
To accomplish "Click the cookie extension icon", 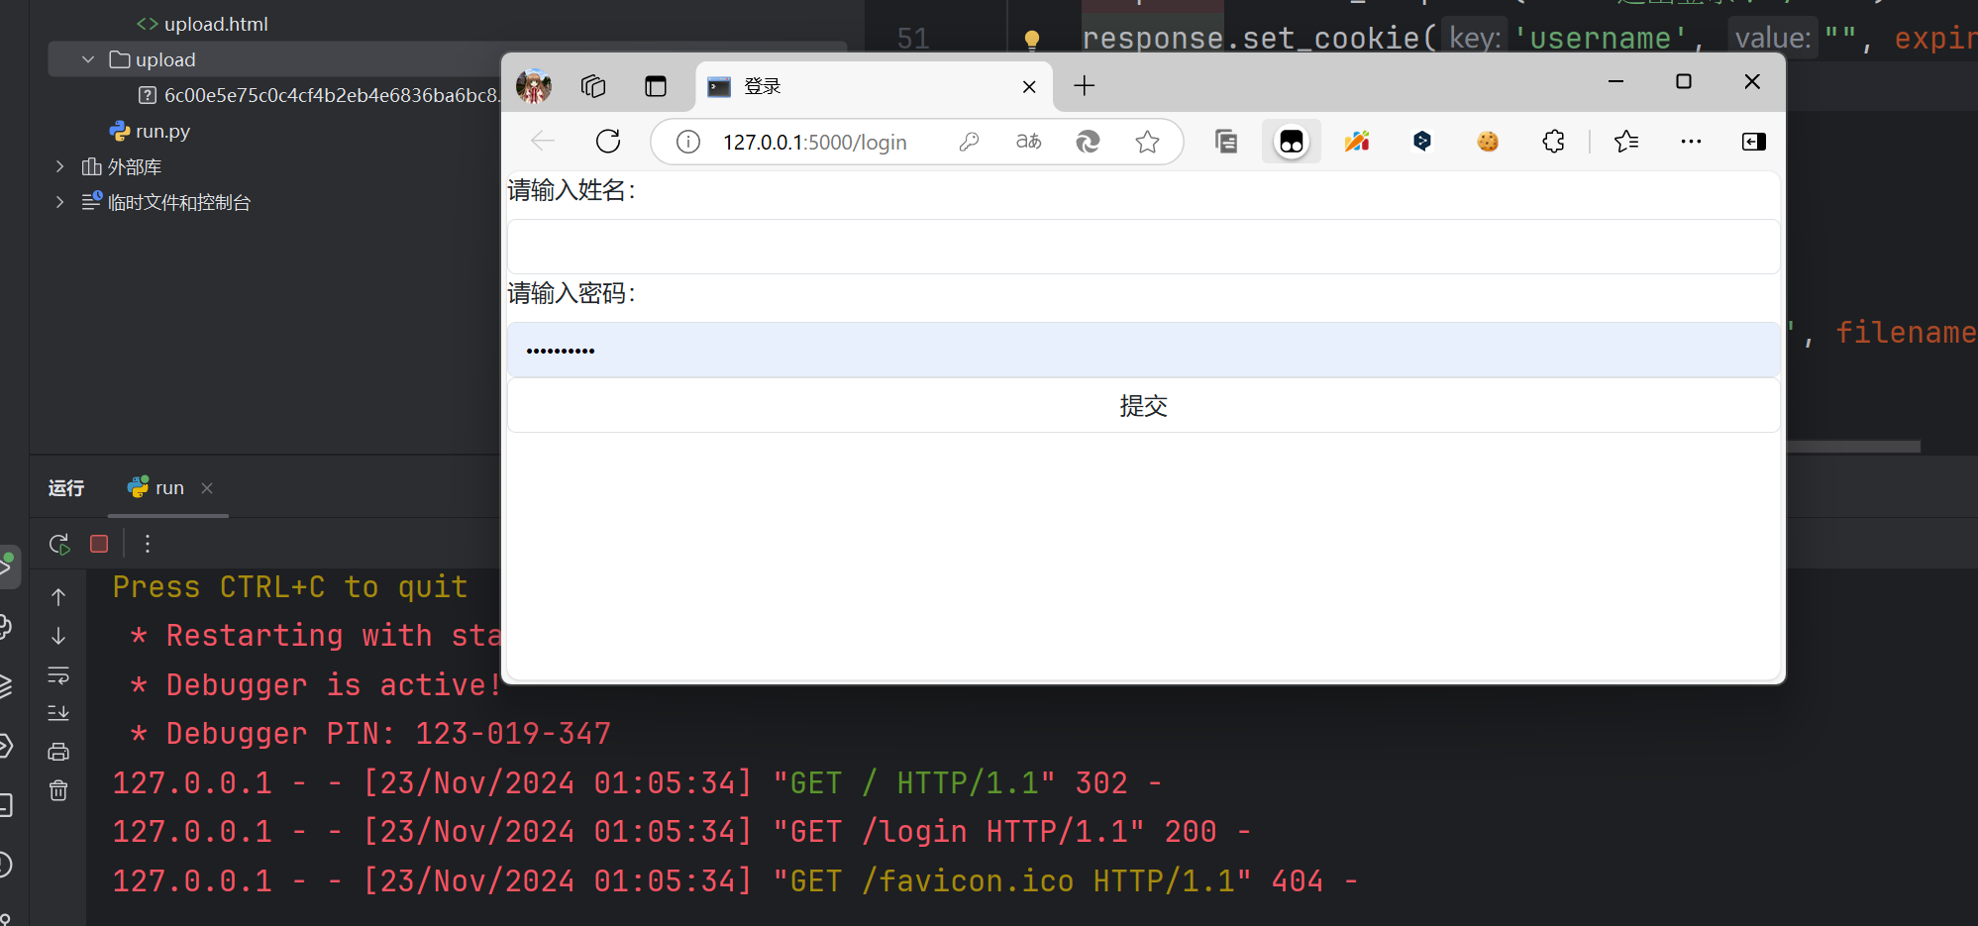I will (x=1488, y=142).
